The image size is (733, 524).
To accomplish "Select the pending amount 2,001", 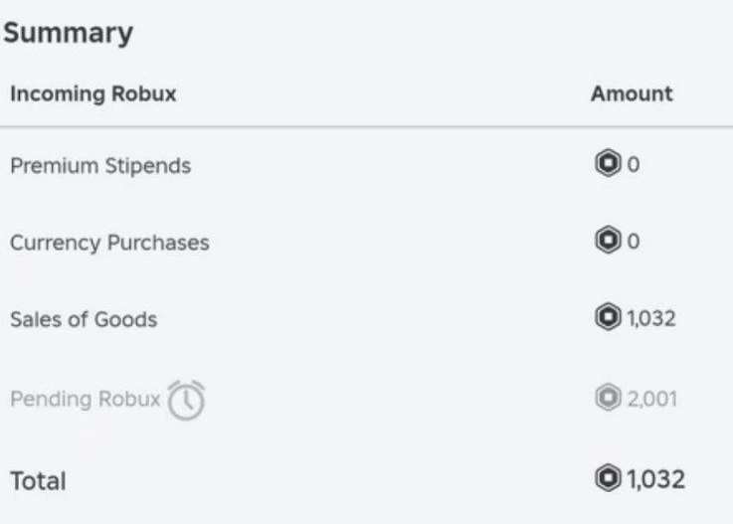I will point(652,399).
